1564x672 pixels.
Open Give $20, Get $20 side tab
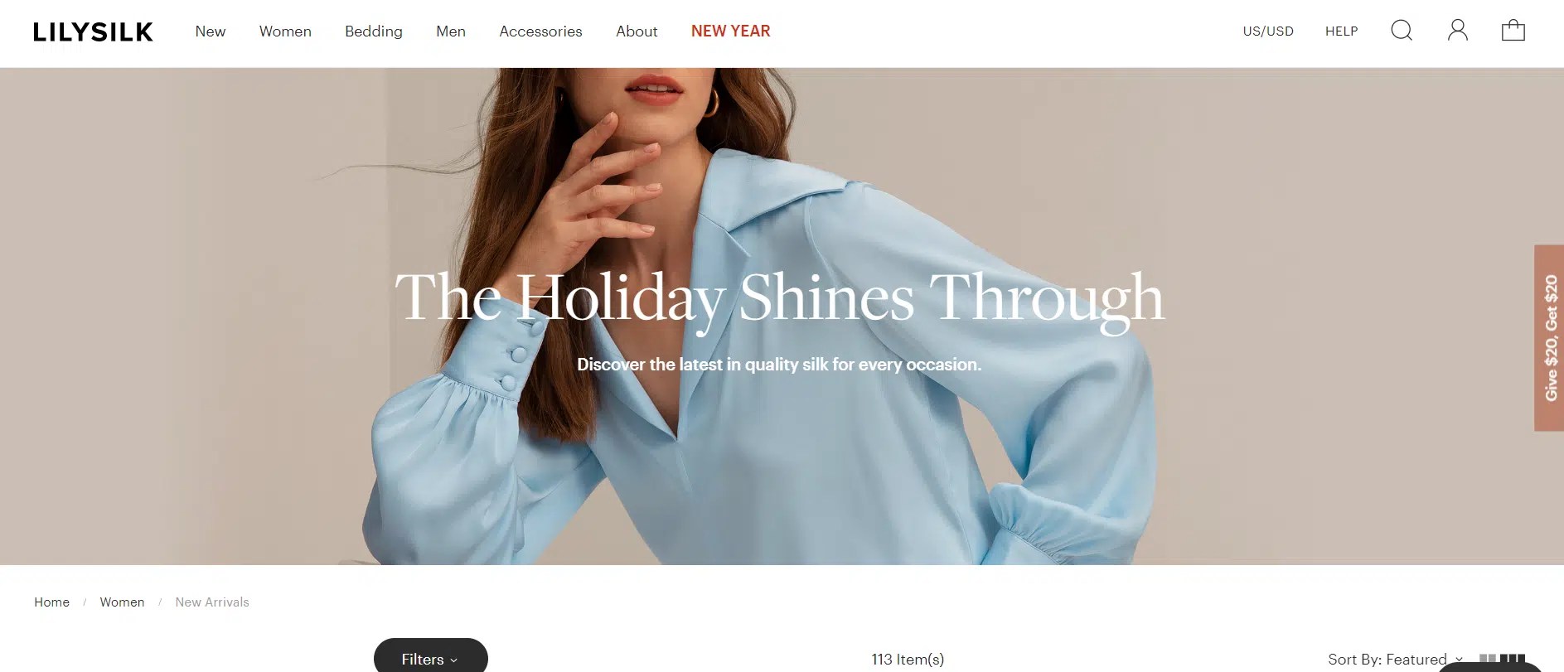[1549, 338]
